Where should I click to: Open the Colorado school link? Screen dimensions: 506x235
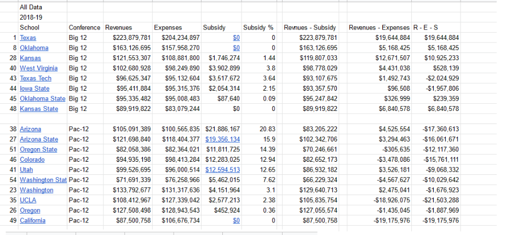point(32,160)
